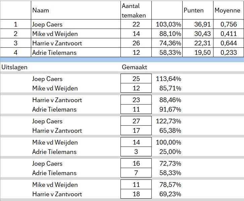The image size is (244, 201).
Task: Click the cell showing 100,00%
Action: click(x=168, y=142)
